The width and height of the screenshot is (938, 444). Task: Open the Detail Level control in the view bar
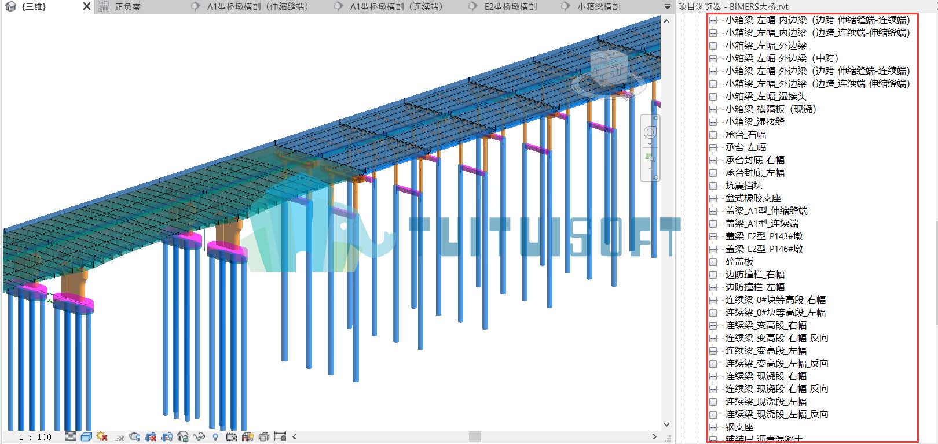[71, 436]
